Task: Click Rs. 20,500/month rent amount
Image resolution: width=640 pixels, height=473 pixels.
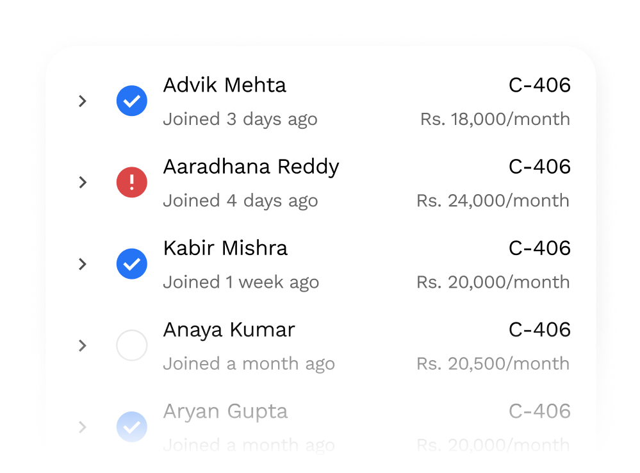Action: coord(493,363)
